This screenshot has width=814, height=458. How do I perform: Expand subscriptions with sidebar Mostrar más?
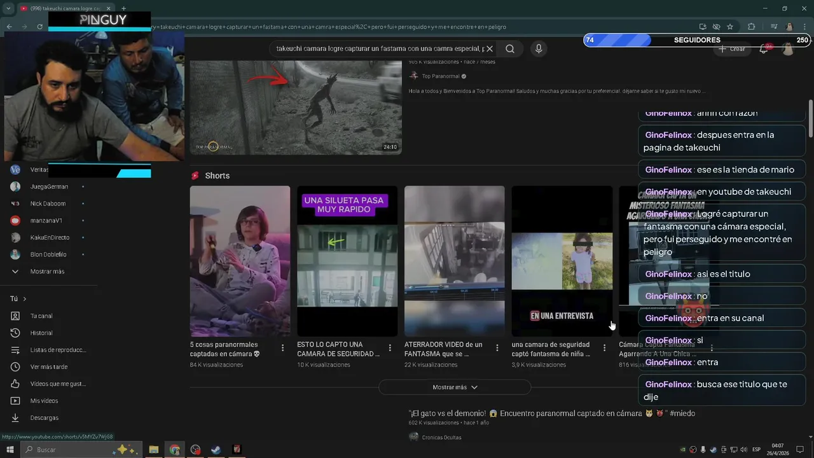click(48, 272)
